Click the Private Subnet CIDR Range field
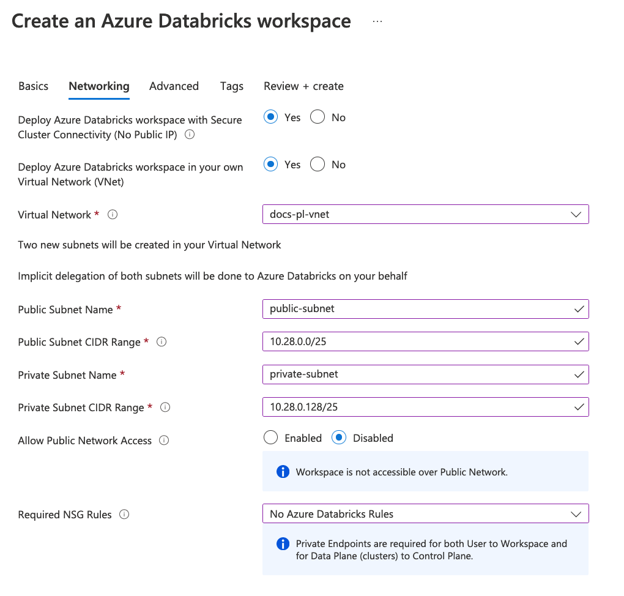This screenshot has width=624, height=596. 425,407
